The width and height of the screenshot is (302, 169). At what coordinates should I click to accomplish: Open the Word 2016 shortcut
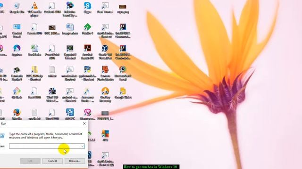click(52, 113)
